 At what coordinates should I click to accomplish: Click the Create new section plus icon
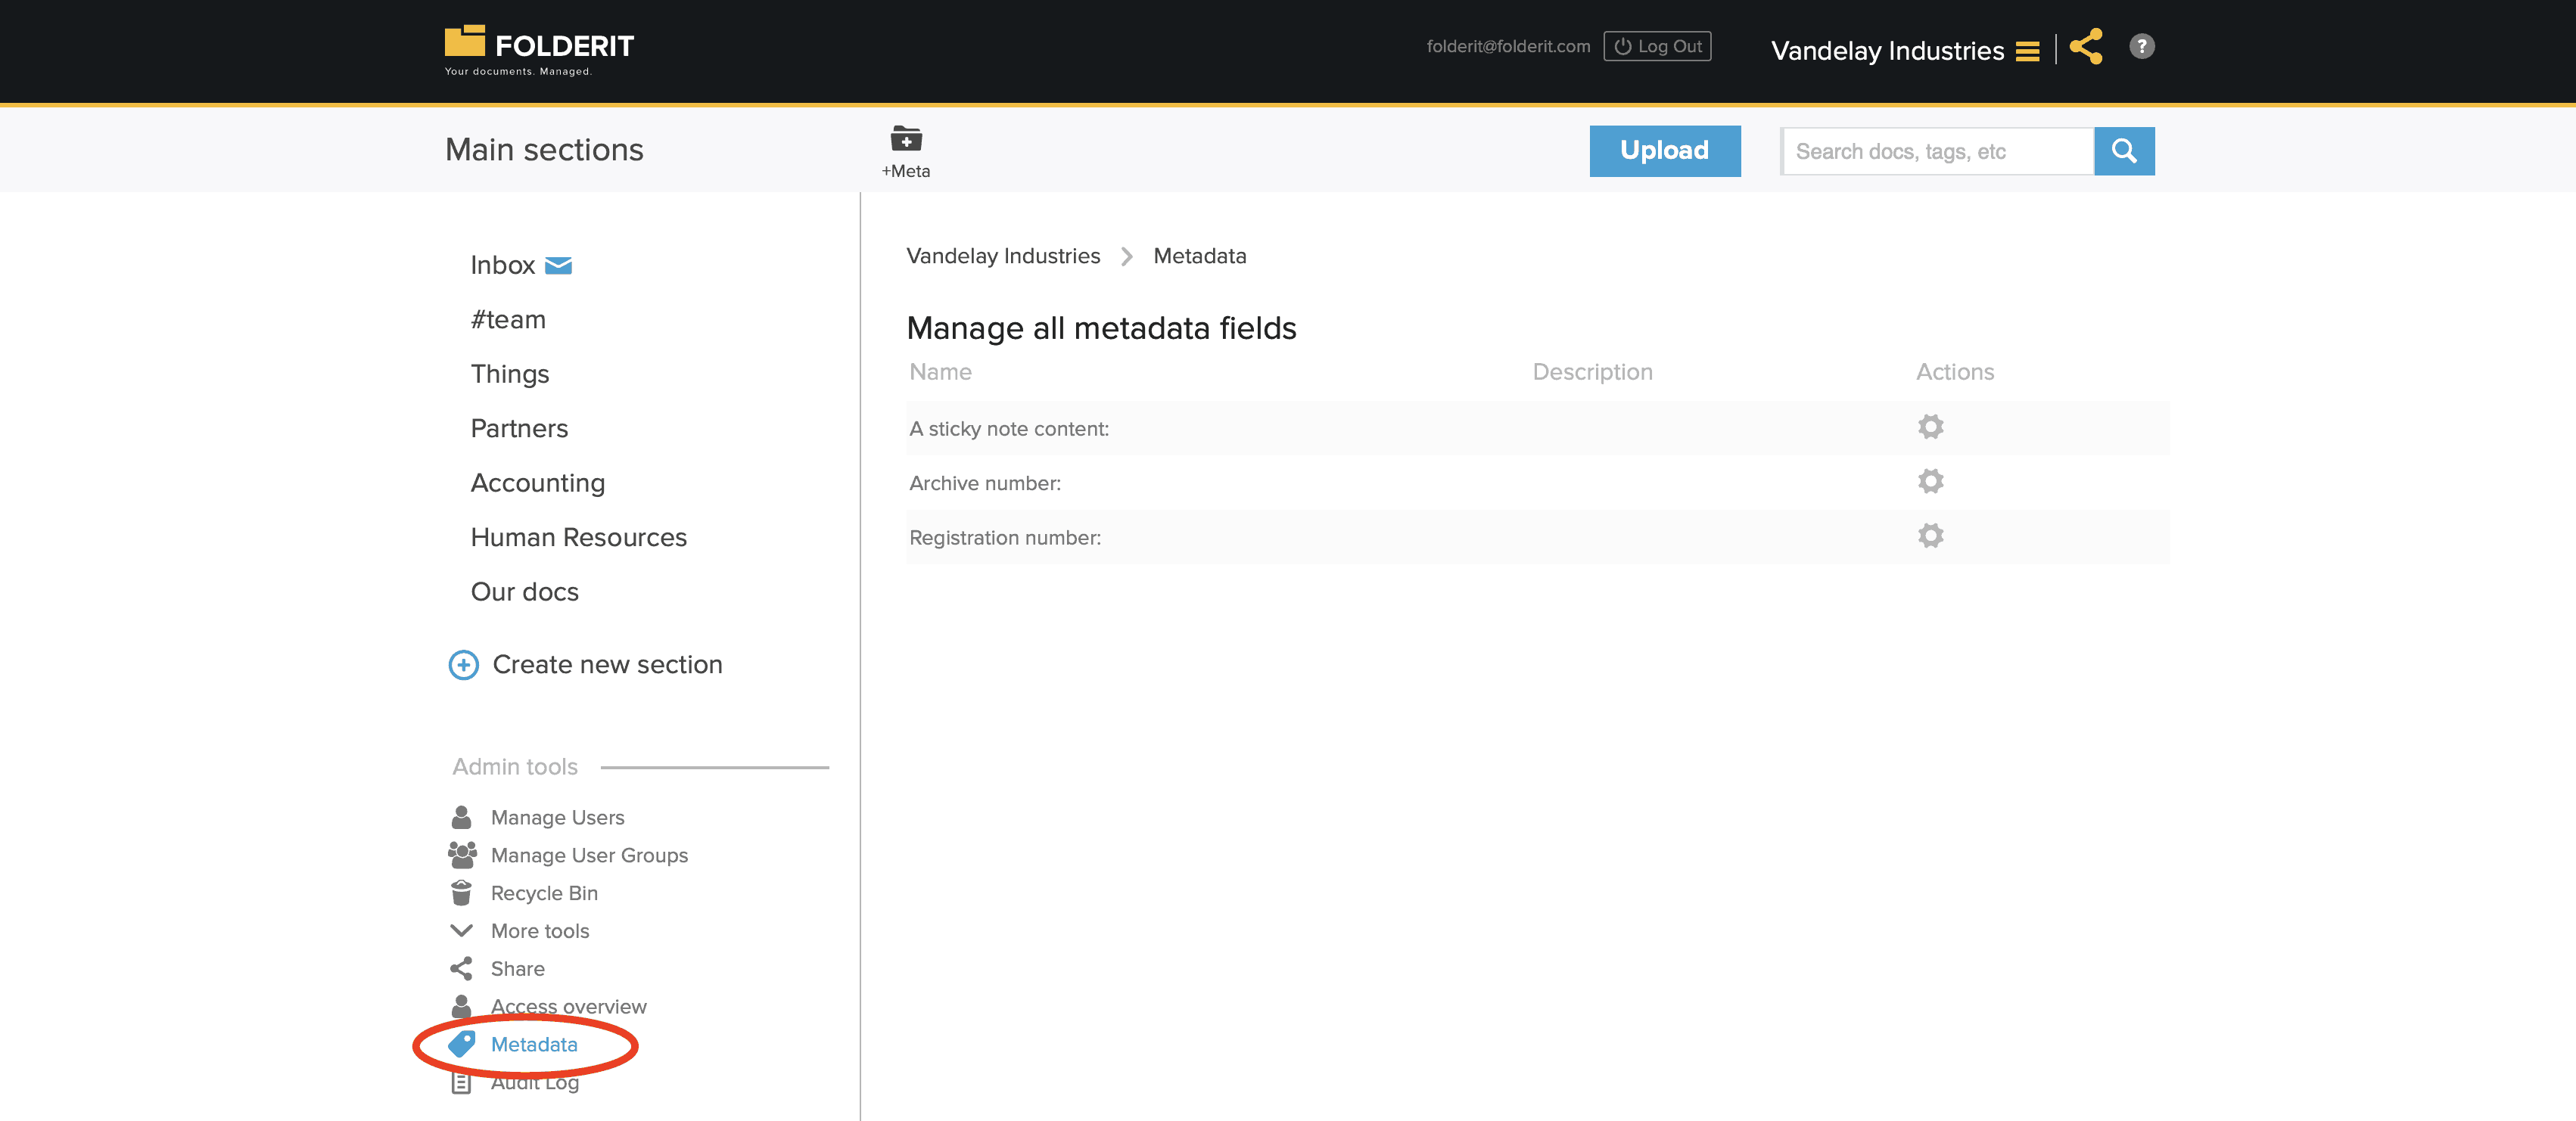click(463, 664)
